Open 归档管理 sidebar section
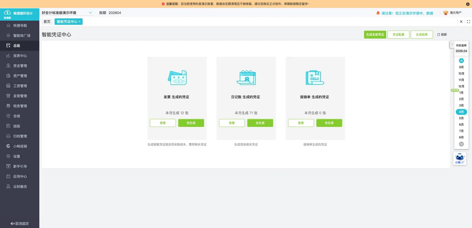The height and width of the screenshot is (228, 472). click(19, 136)
